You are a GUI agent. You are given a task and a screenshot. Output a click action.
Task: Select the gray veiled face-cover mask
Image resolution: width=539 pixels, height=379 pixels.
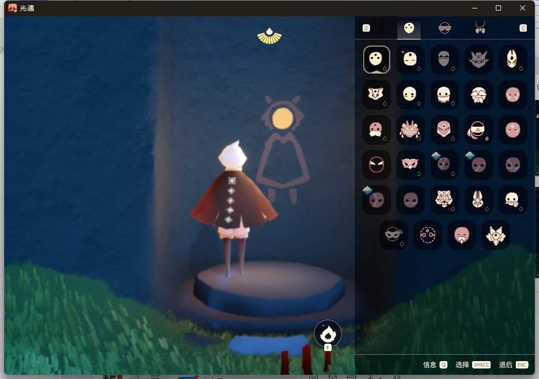pos(444,59)
